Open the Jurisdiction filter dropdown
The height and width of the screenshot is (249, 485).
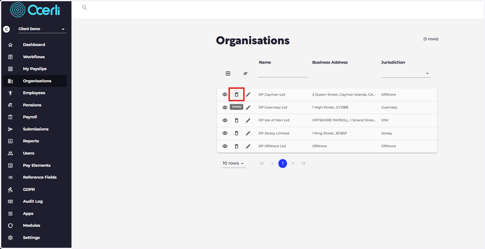coord(406,73)
